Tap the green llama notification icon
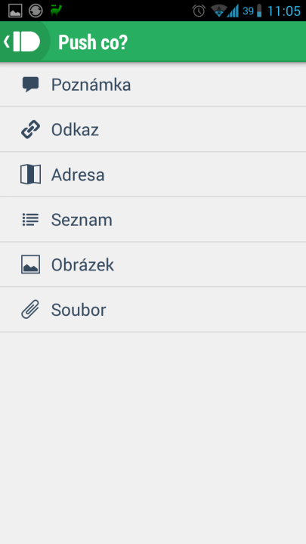 [x=56, y=11]
